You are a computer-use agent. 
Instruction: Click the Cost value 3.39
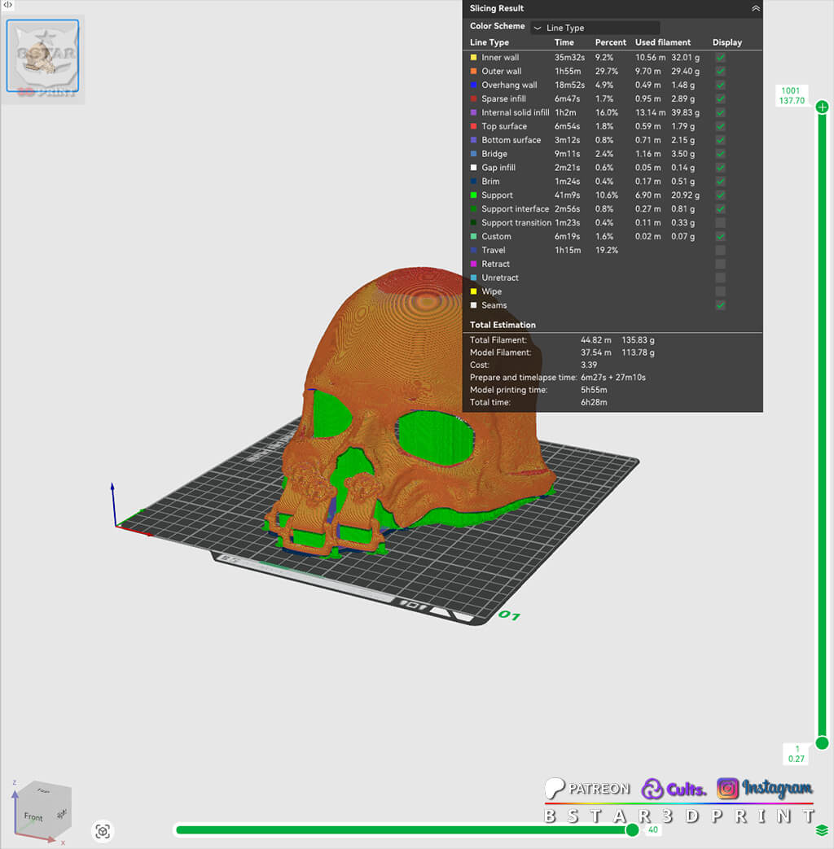click(589, 365)
